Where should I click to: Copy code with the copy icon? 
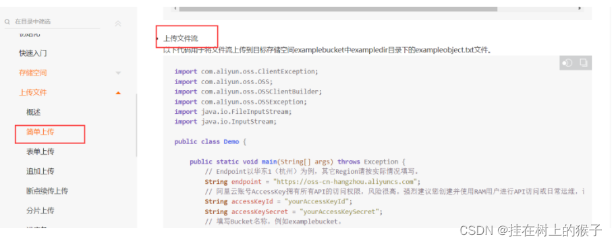[x=584, y=63]
